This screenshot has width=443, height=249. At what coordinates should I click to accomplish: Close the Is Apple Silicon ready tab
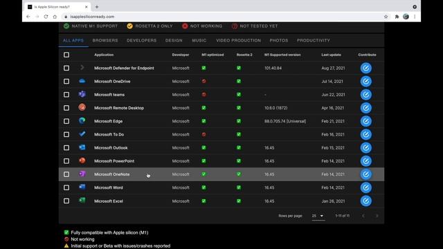tap(86, 7)
